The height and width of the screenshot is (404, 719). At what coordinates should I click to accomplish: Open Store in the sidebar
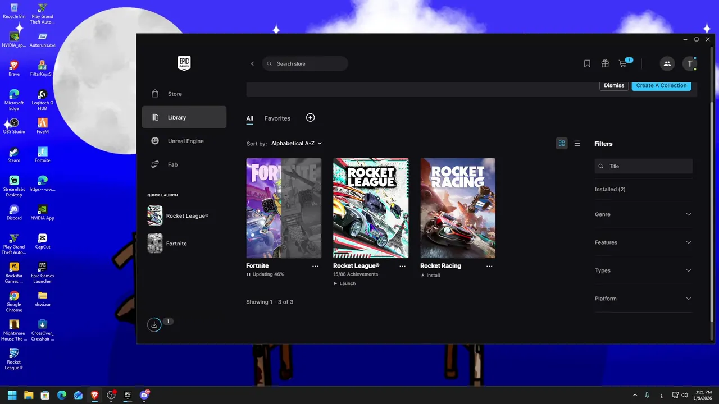(184, 94)
